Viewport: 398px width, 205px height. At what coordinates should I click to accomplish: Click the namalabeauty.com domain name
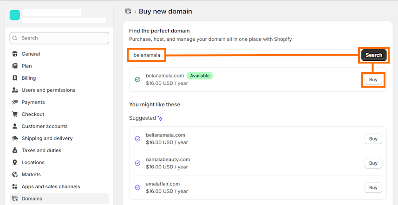click(x=168, y=160)
